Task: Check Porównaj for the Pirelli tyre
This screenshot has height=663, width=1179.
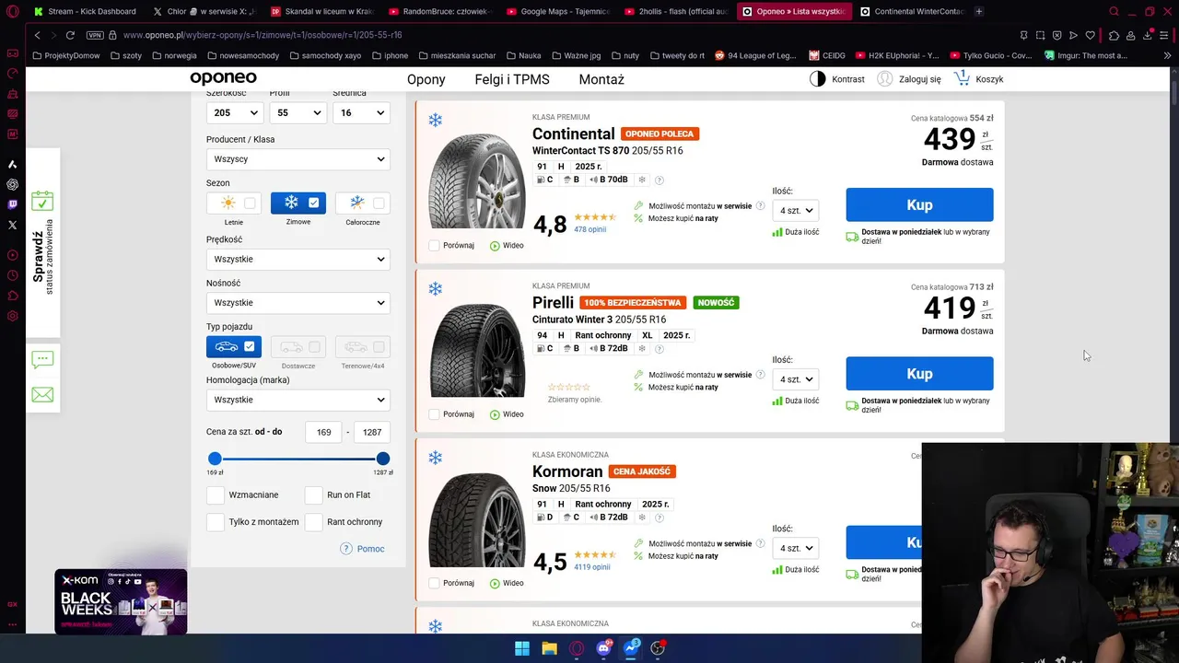Action: click(x=434, y=414)
